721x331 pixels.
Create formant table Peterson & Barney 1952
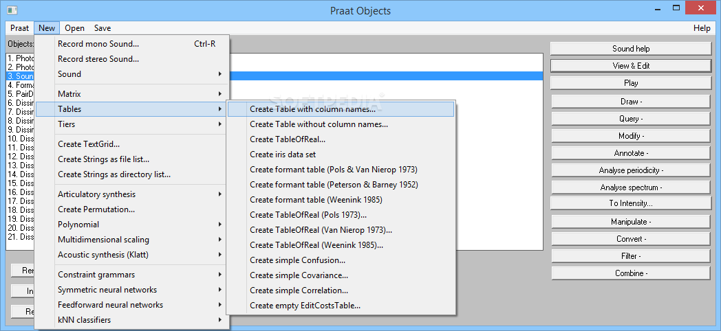341,185
